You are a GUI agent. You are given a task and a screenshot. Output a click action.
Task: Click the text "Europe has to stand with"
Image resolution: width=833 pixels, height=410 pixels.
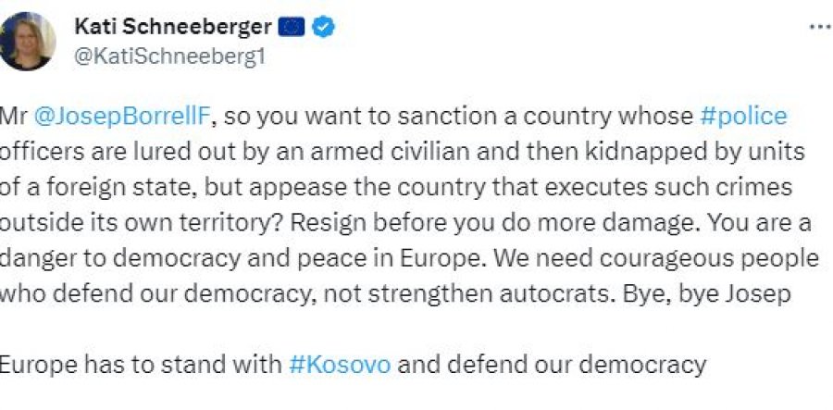(139, 365)
